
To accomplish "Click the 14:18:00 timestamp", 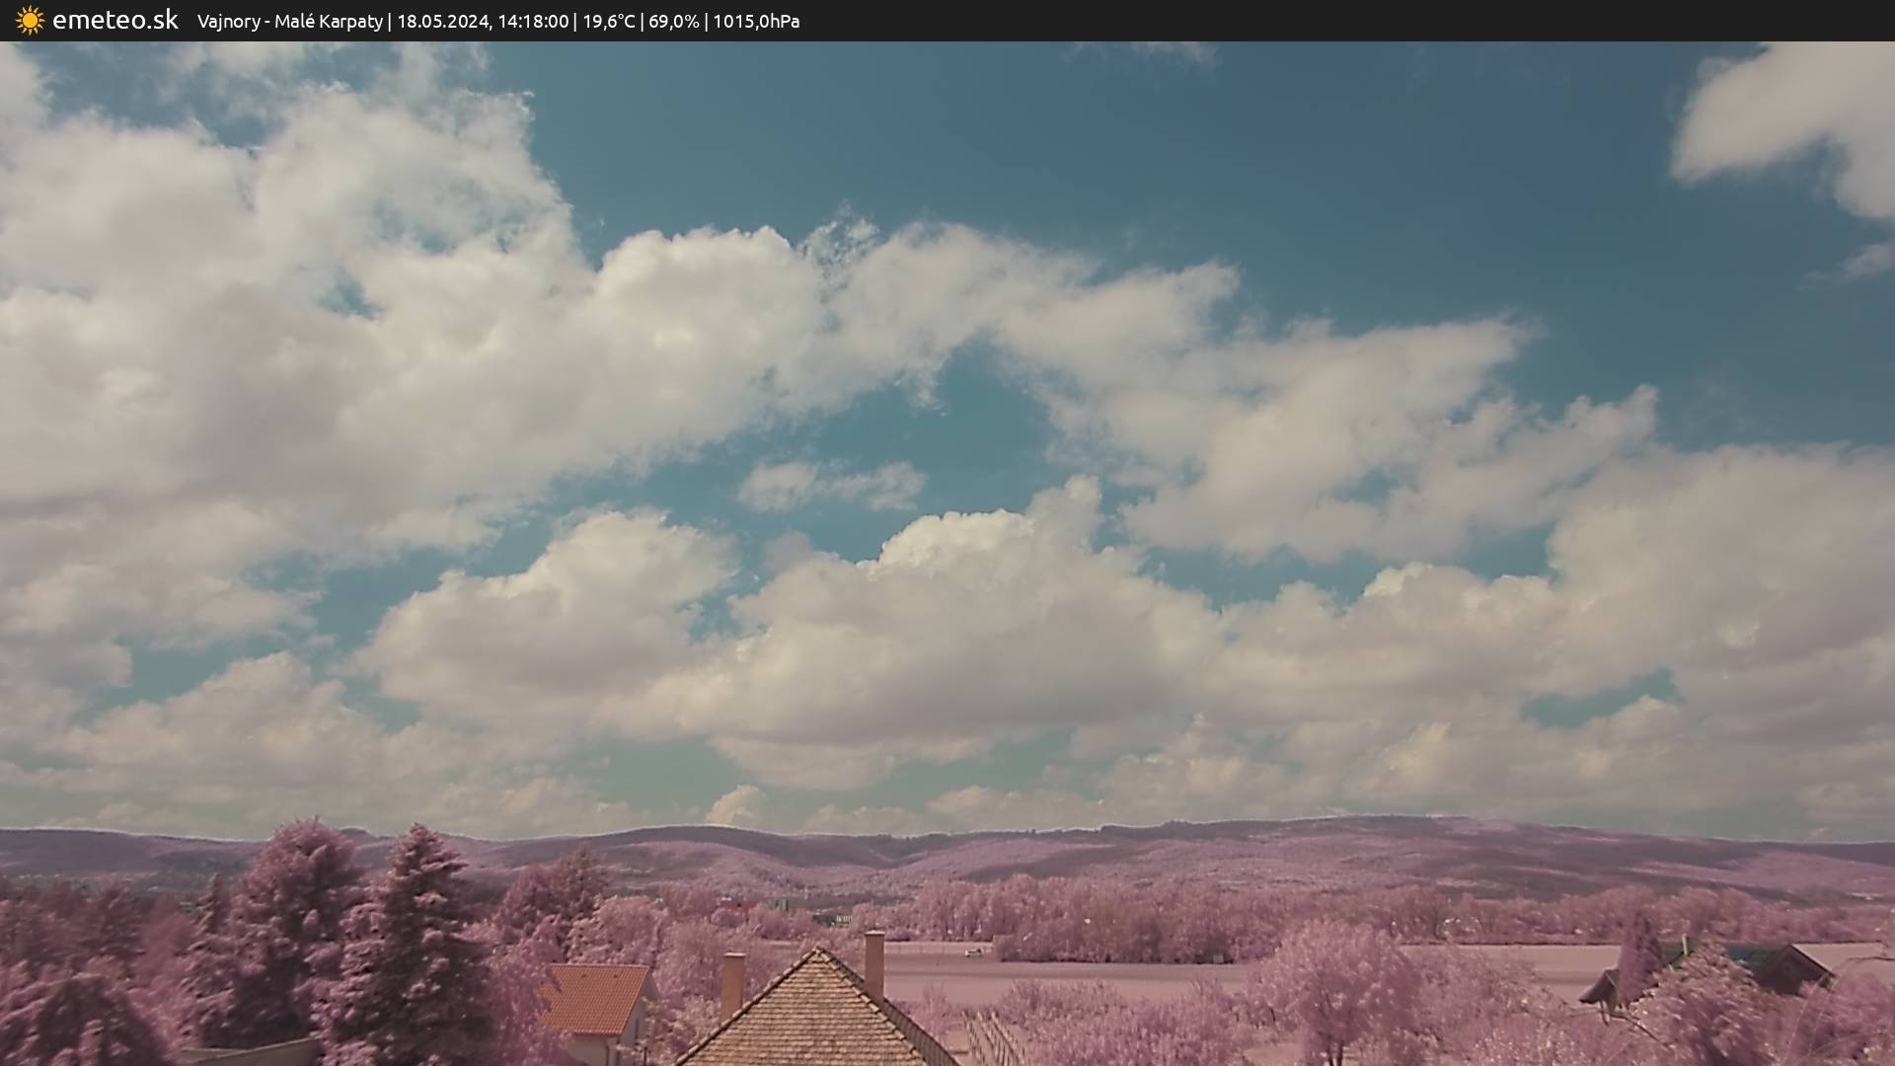I will [x=533, y=22].
